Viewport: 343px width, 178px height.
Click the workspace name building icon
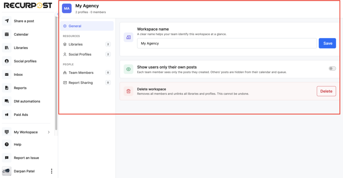tap(128, 37)
